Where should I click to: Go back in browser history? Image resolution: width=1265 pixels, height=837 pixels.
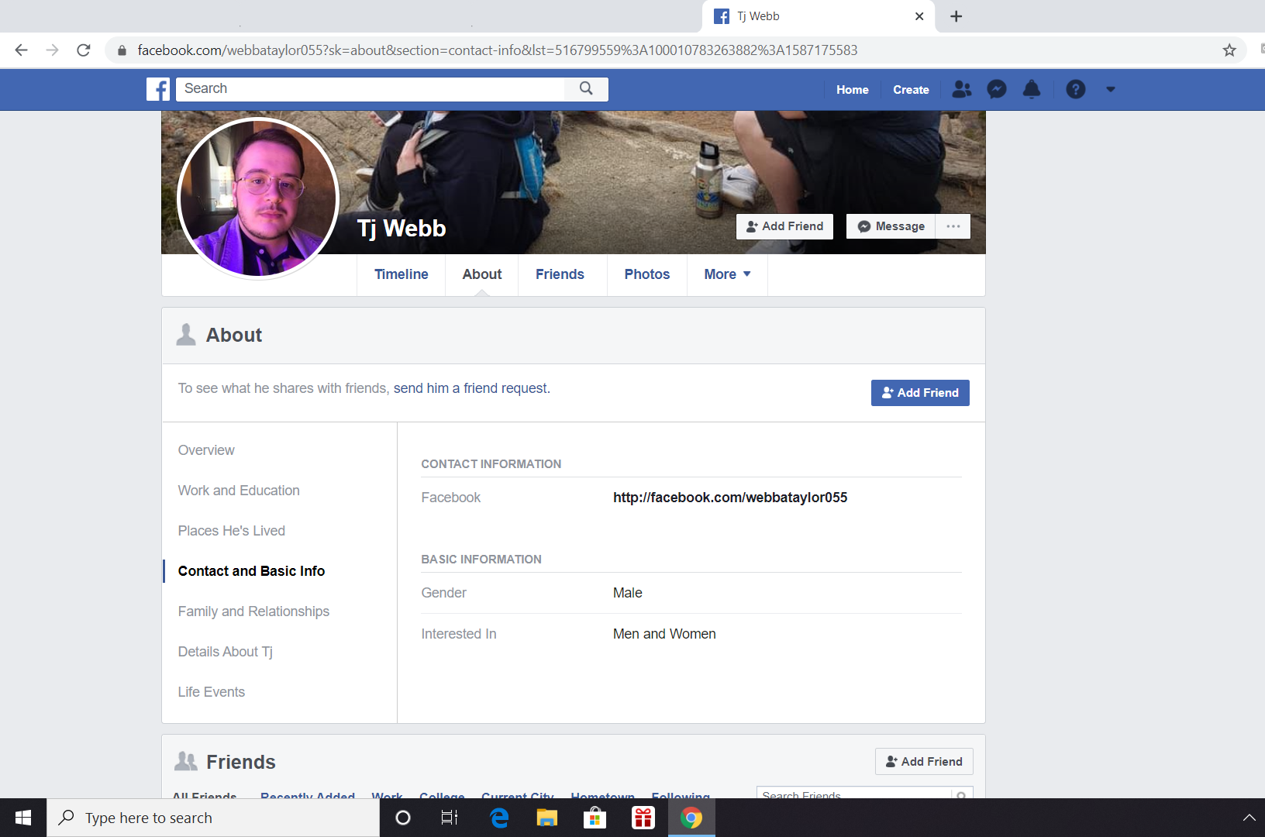[21, 50]
